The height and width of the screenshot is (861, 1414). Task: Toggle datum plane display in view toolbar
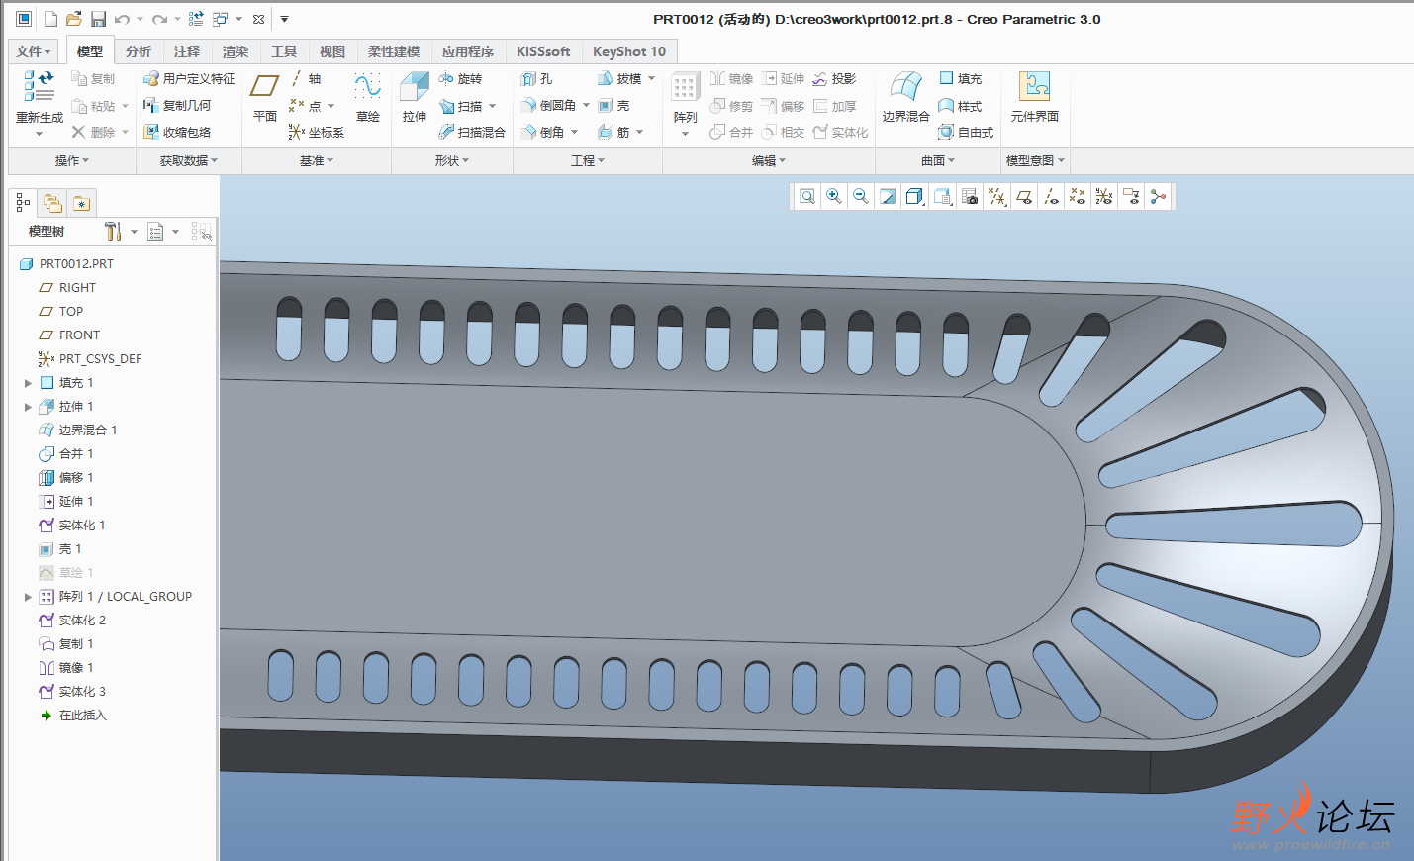(1024, 197)
